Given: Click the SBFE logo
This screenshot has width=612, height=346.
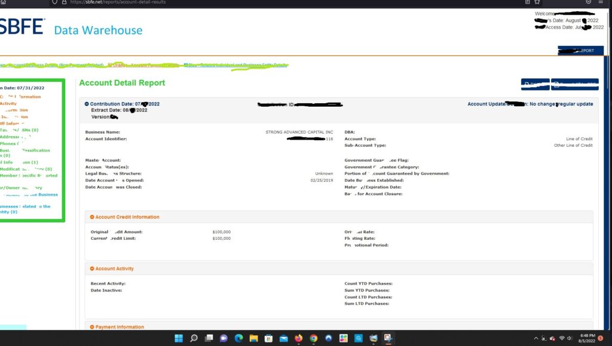Looking at the screenshot, I should coord(22,26).
